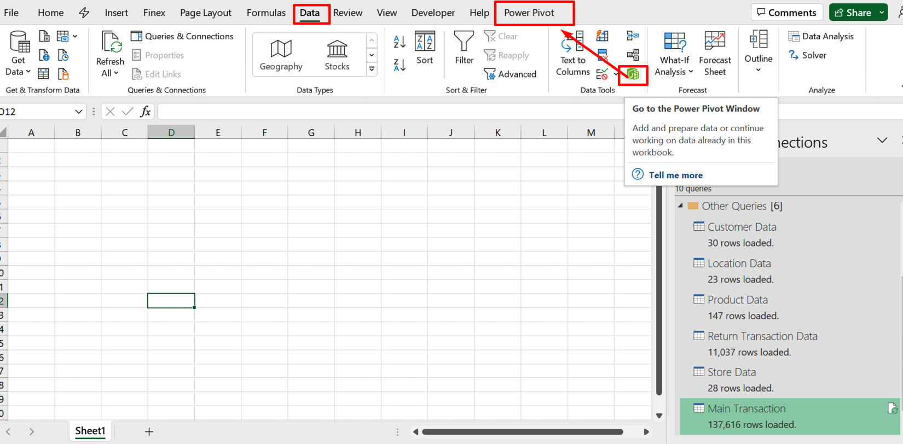Click the Consolidate icon
Viewport: 903px width, 444px height.
(x=633, y=36)
